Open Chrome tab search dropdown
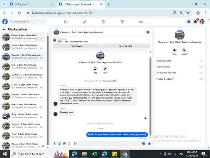 [x=4, y=4]
